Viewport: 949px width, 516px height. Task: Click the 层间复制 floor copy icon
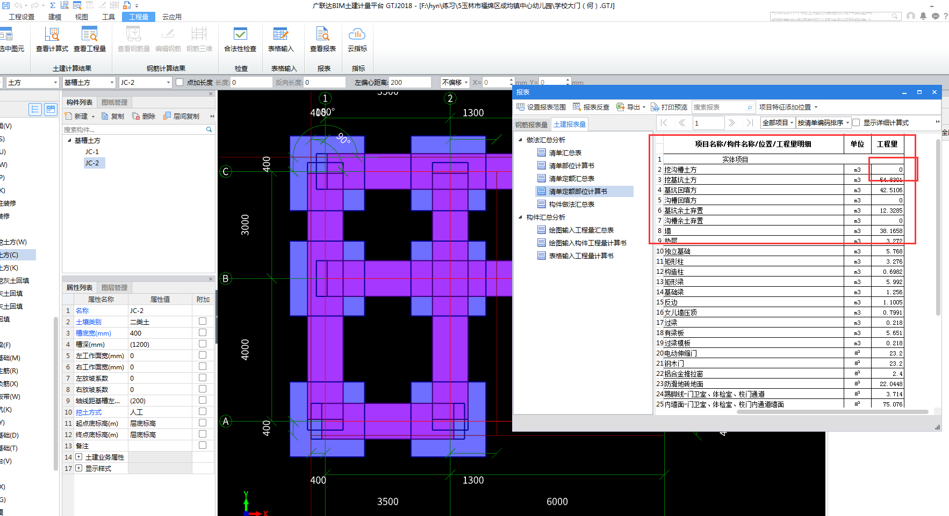click(167, 116)
